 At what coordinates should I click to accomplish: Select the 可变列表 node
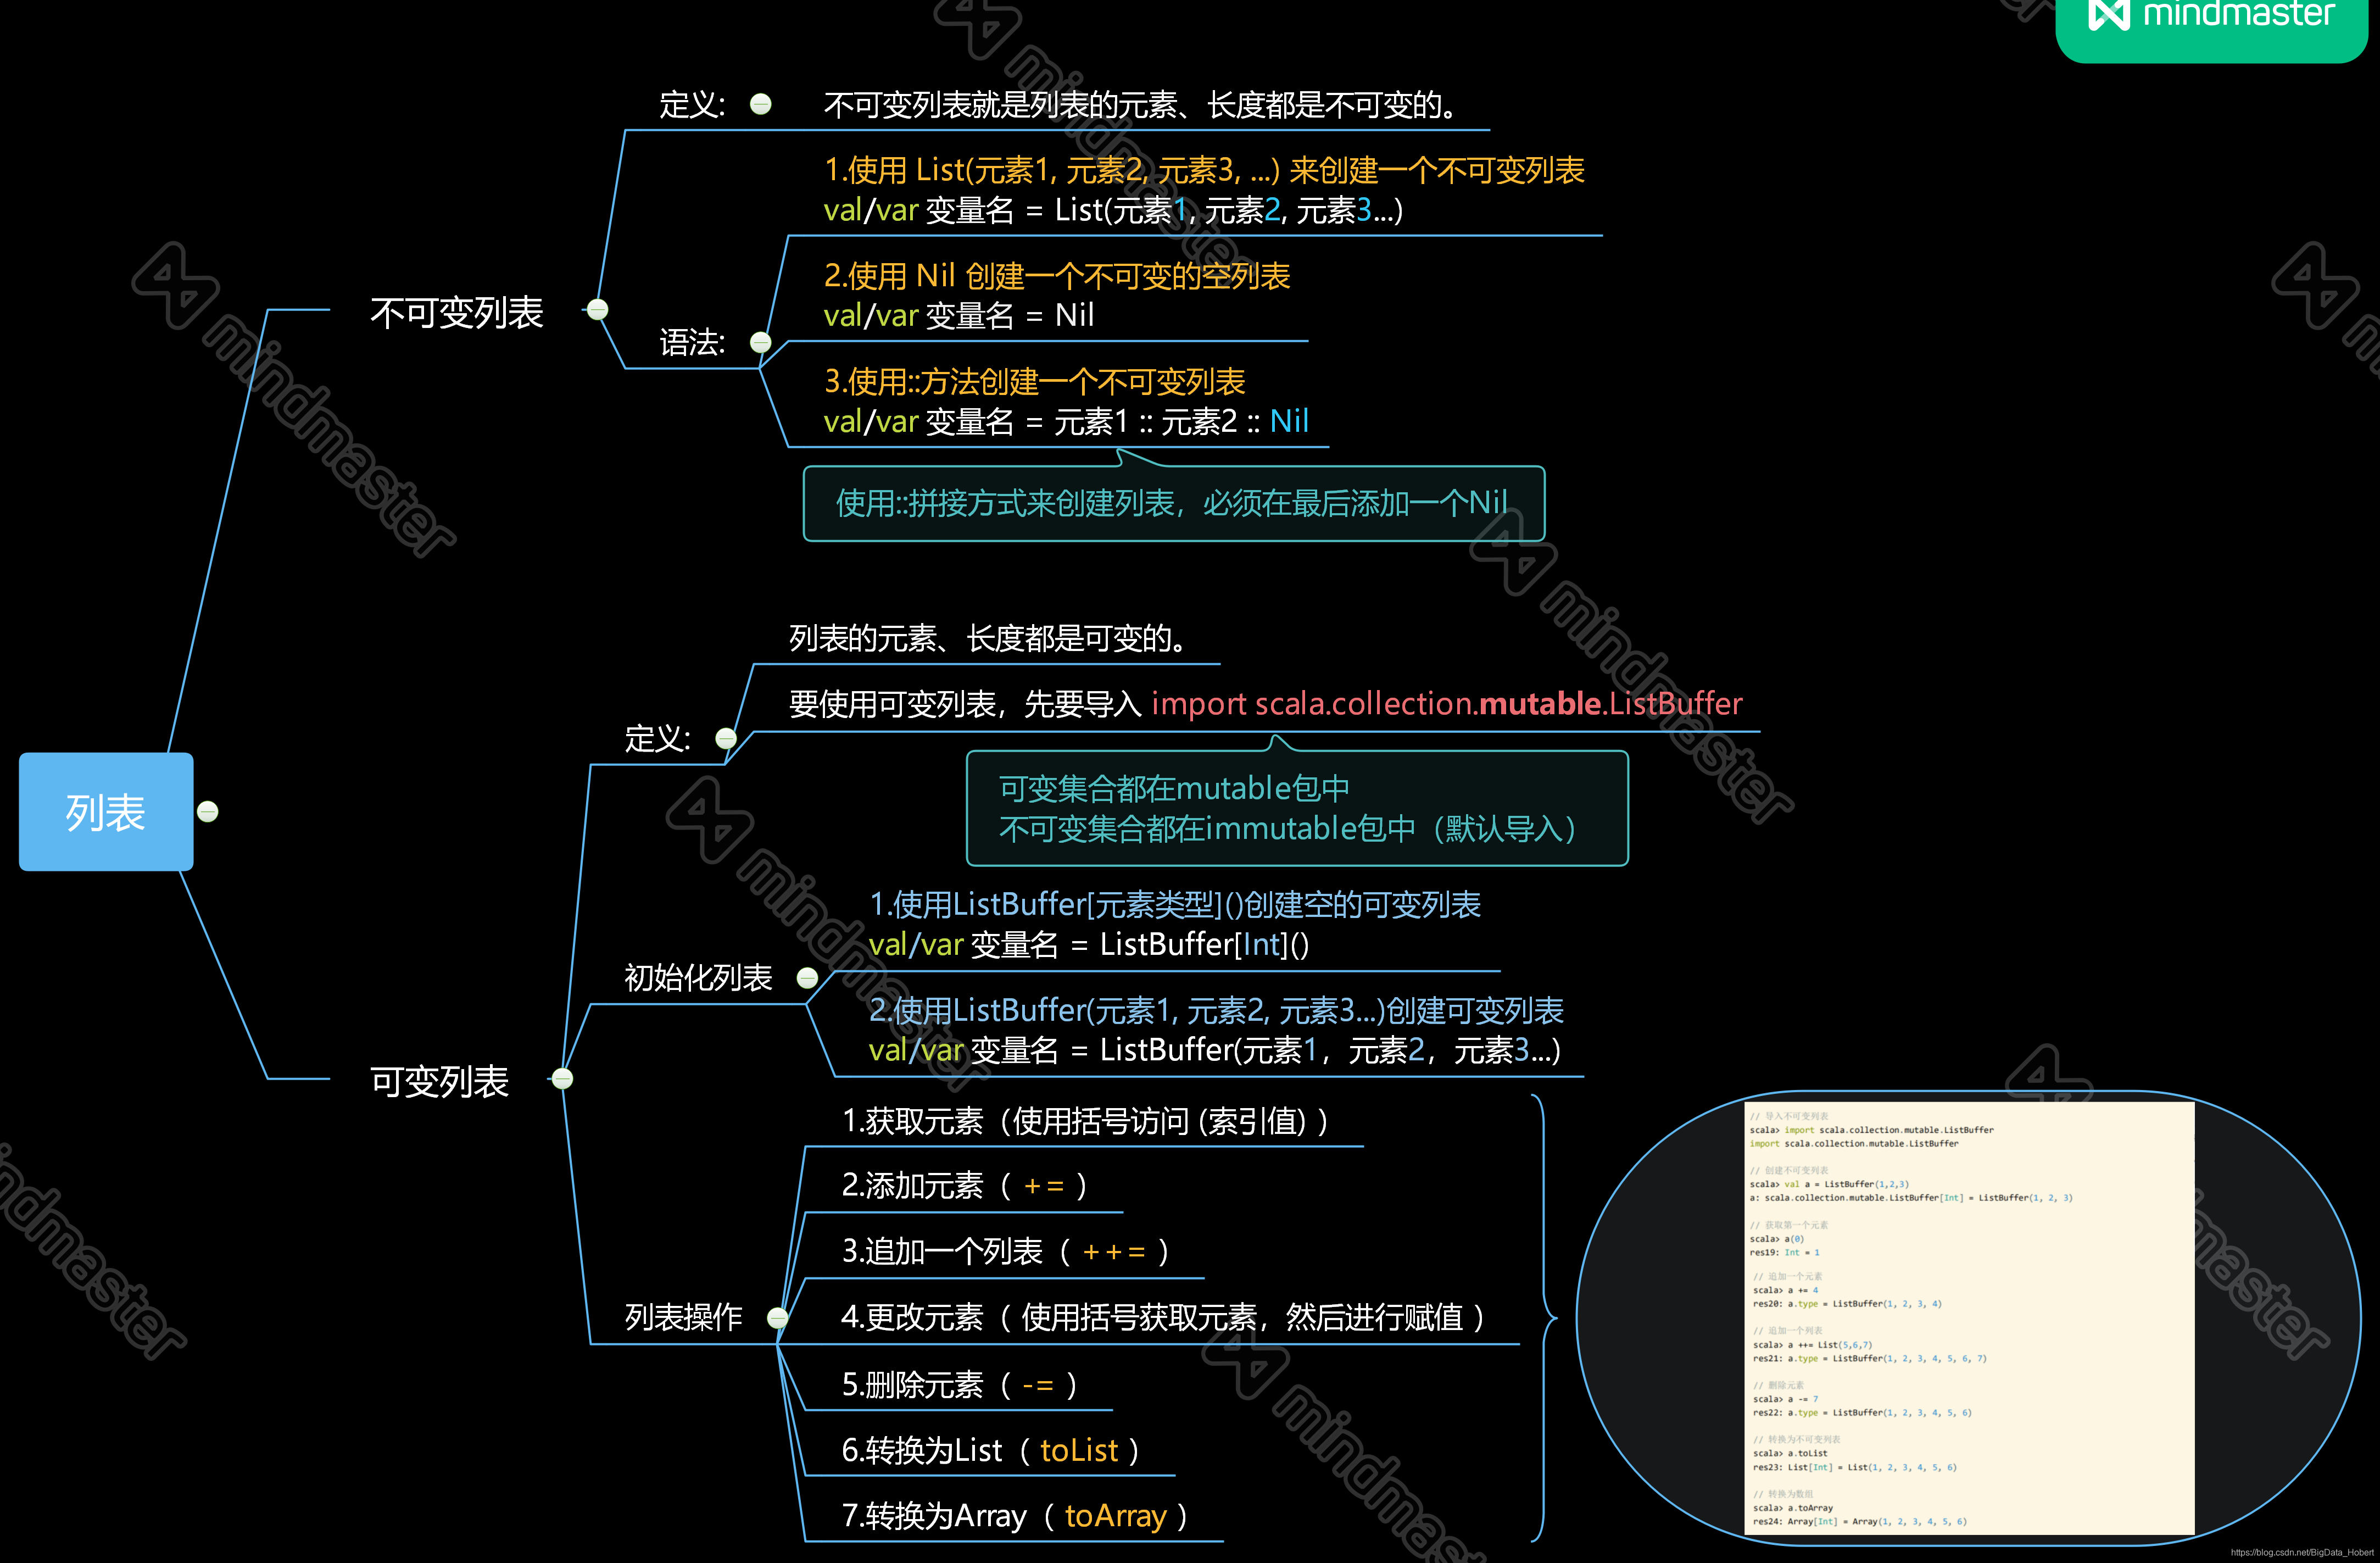pyautogui.click(x=439, y=1080)
